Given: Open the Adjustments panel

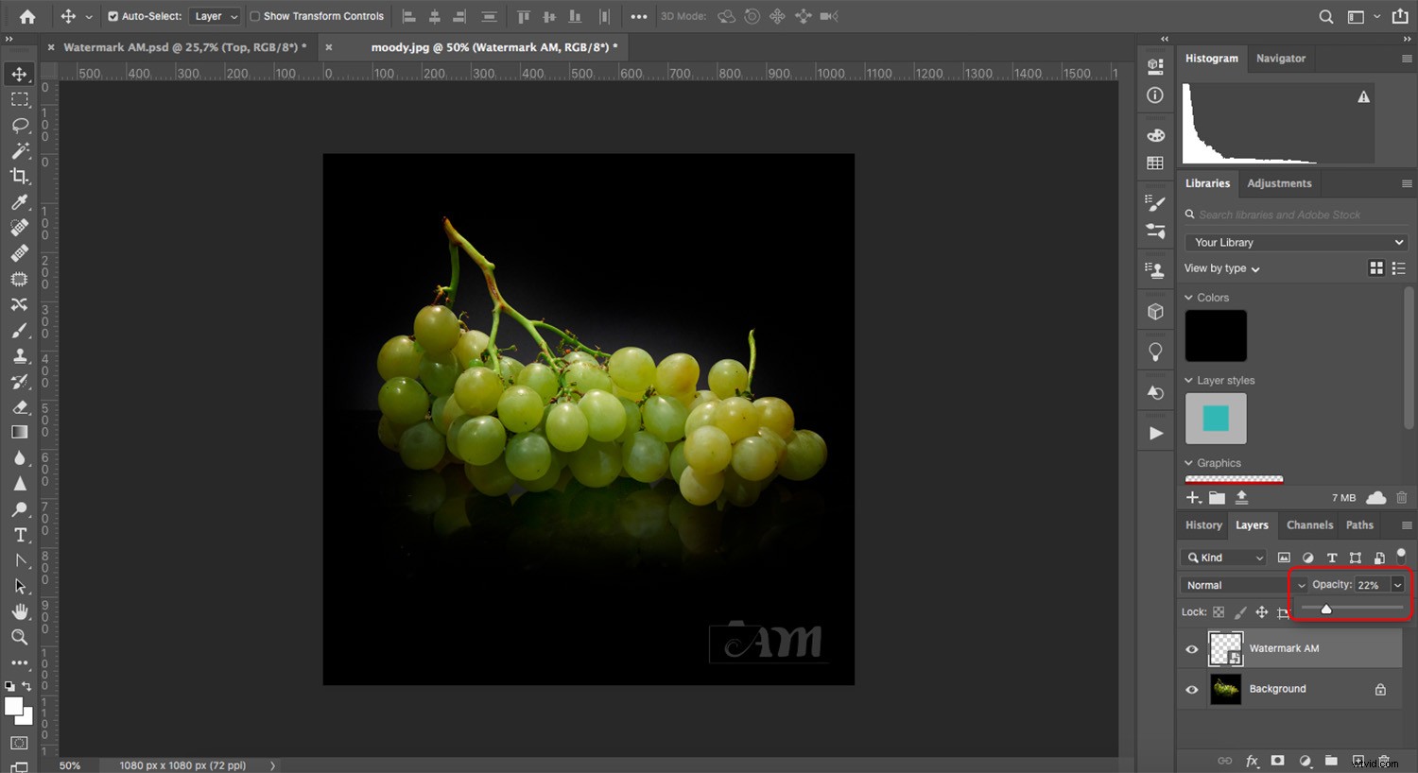Looking at the screenshot, I should pos(1279,183).
